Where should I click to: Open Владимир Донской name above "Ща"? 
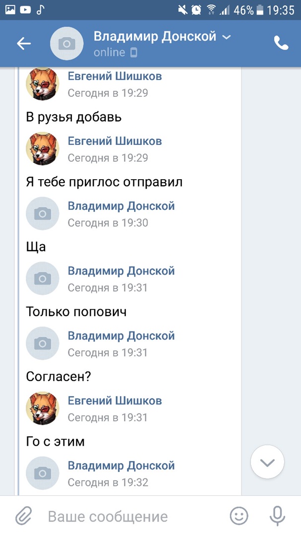pos(121,206)
